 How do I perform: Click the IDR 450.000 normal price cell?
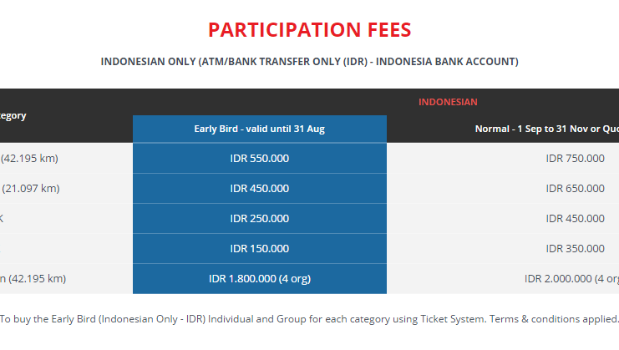pyautogui.click(x=575, y=218)
